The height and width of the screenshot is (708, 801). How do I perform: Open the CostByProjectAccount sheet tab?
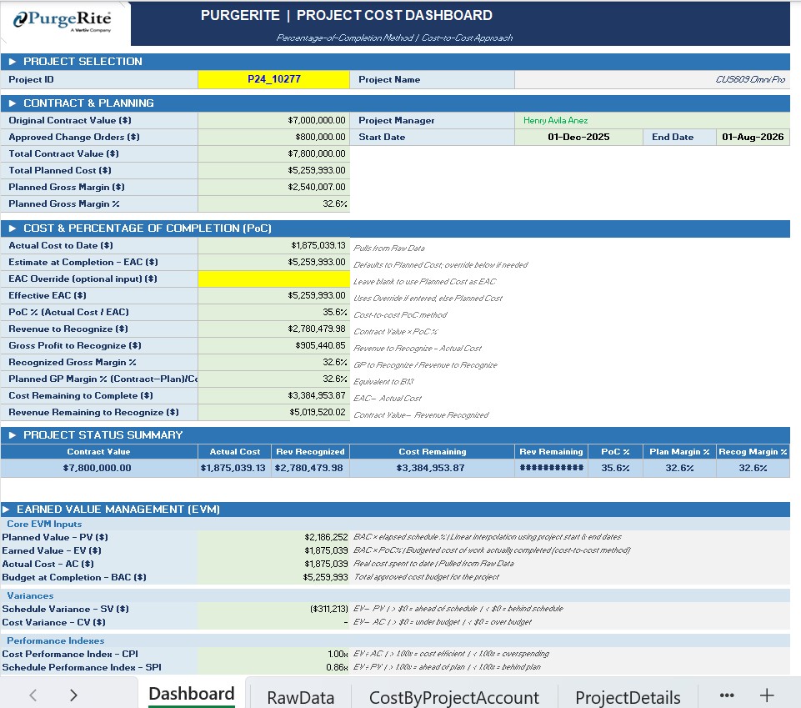[453, 697]
